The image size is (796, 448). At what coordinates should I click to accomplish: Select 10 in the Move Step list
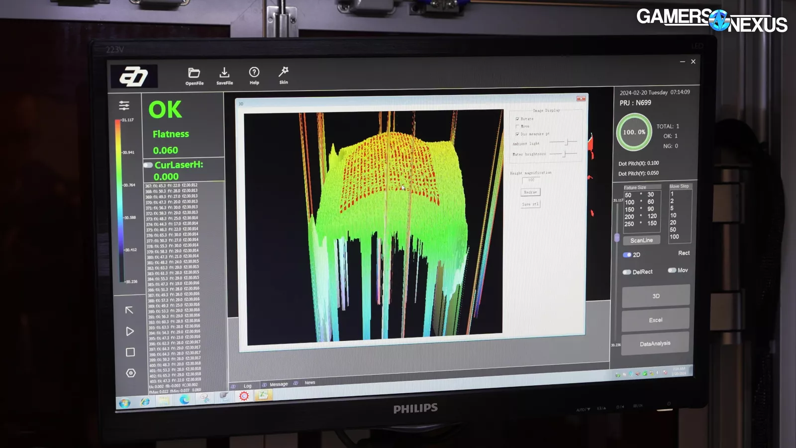point(673,216)
